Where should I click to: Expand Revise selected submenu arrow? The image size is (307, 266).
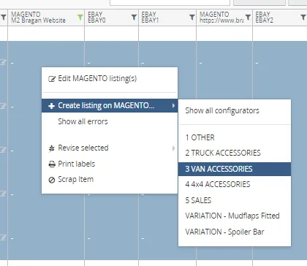pos(173,148)
